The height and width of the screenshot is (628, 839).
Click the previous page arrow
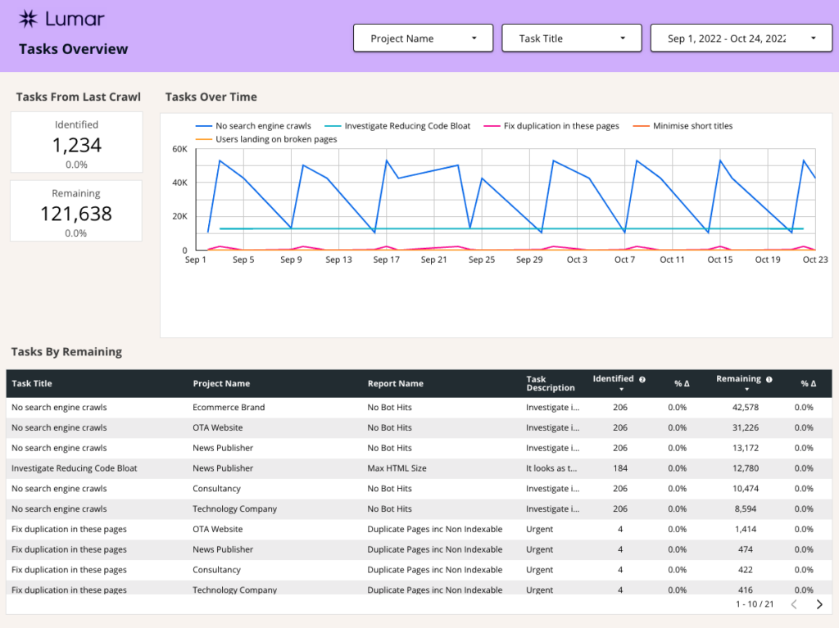coord(792,604)
